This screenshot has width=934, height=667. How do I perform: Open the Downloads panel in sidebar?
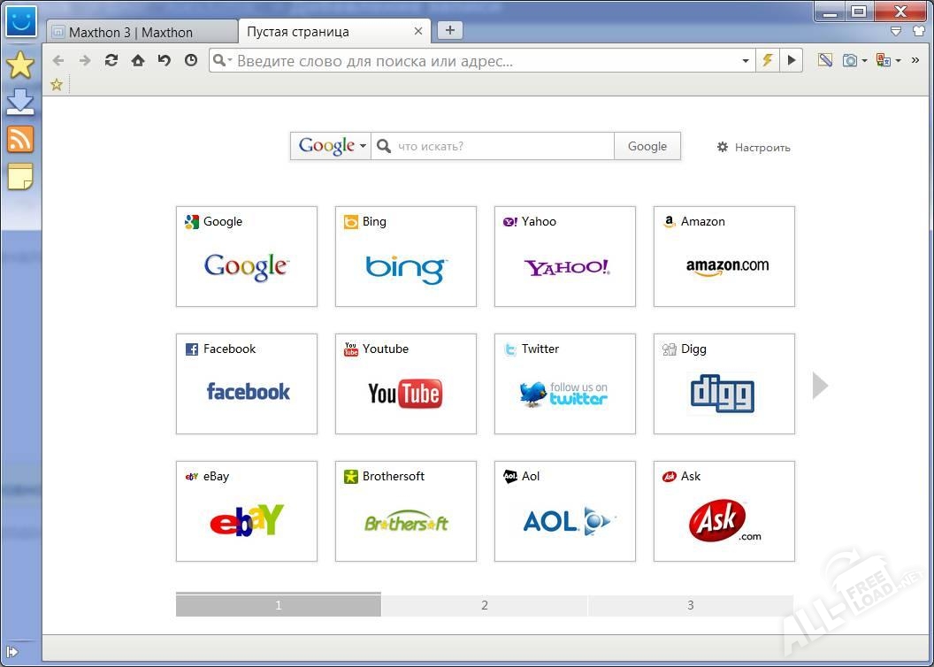tap(19, 102)
